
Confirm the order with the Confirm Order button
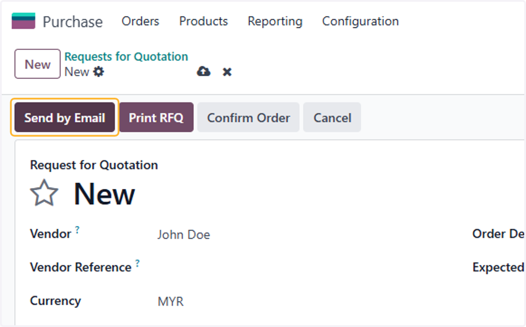point(248,117)
